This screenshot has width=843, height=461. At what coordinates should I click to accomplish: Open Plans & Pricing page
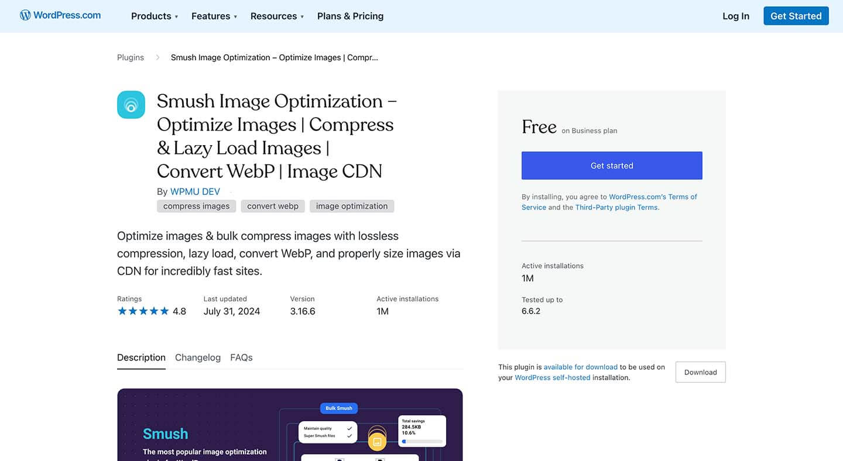(x=350, y=16)
